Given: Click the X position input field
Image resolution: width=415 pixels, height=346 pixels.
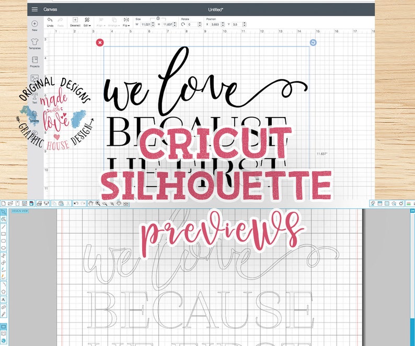Looking at the screenshot, I should [215, 25].
